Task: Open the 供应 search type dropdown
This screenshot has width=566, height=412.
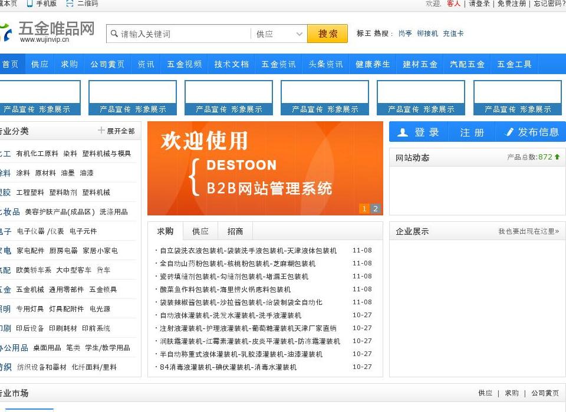Action: coord(279,34)
